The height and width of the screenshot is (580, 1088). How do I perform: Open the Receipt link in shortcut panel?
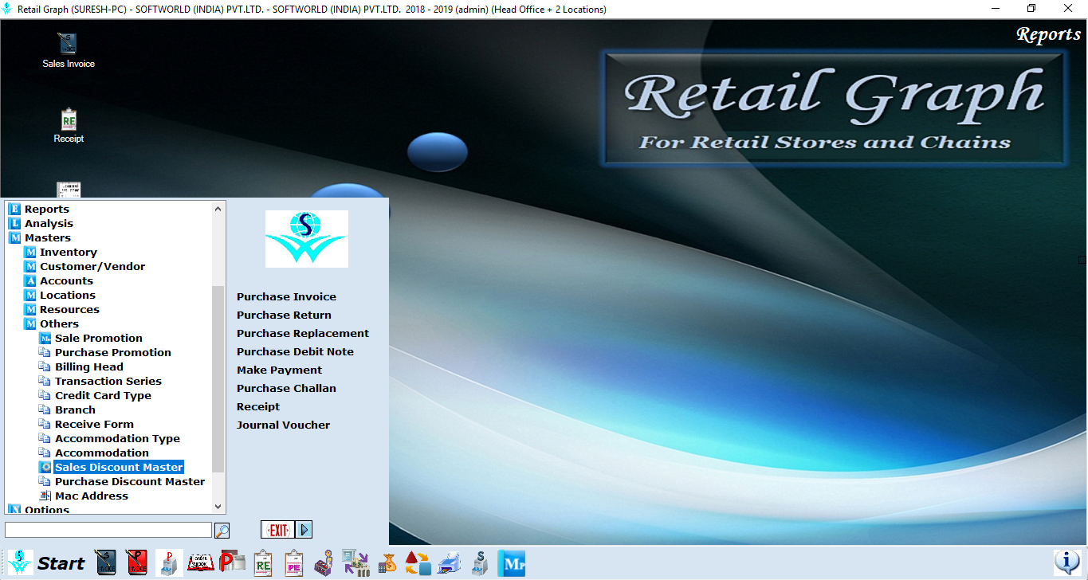point(258,406)
